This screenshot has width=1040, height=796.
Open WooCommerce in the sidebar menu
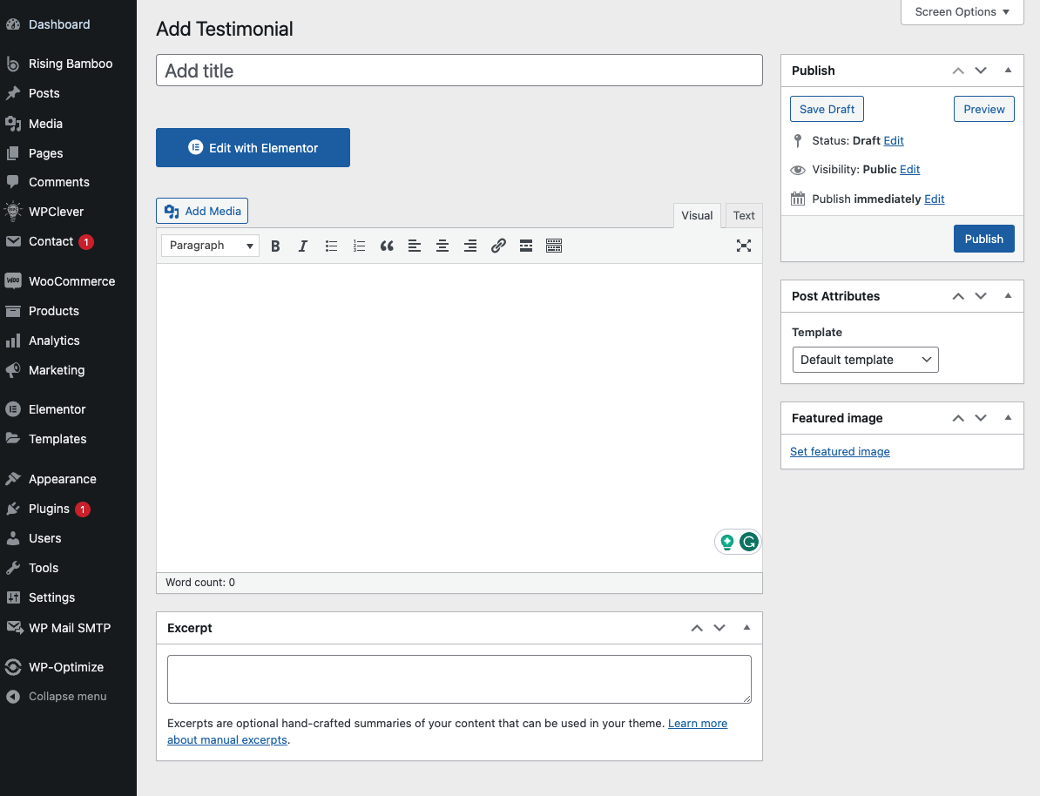click(71, 281)
